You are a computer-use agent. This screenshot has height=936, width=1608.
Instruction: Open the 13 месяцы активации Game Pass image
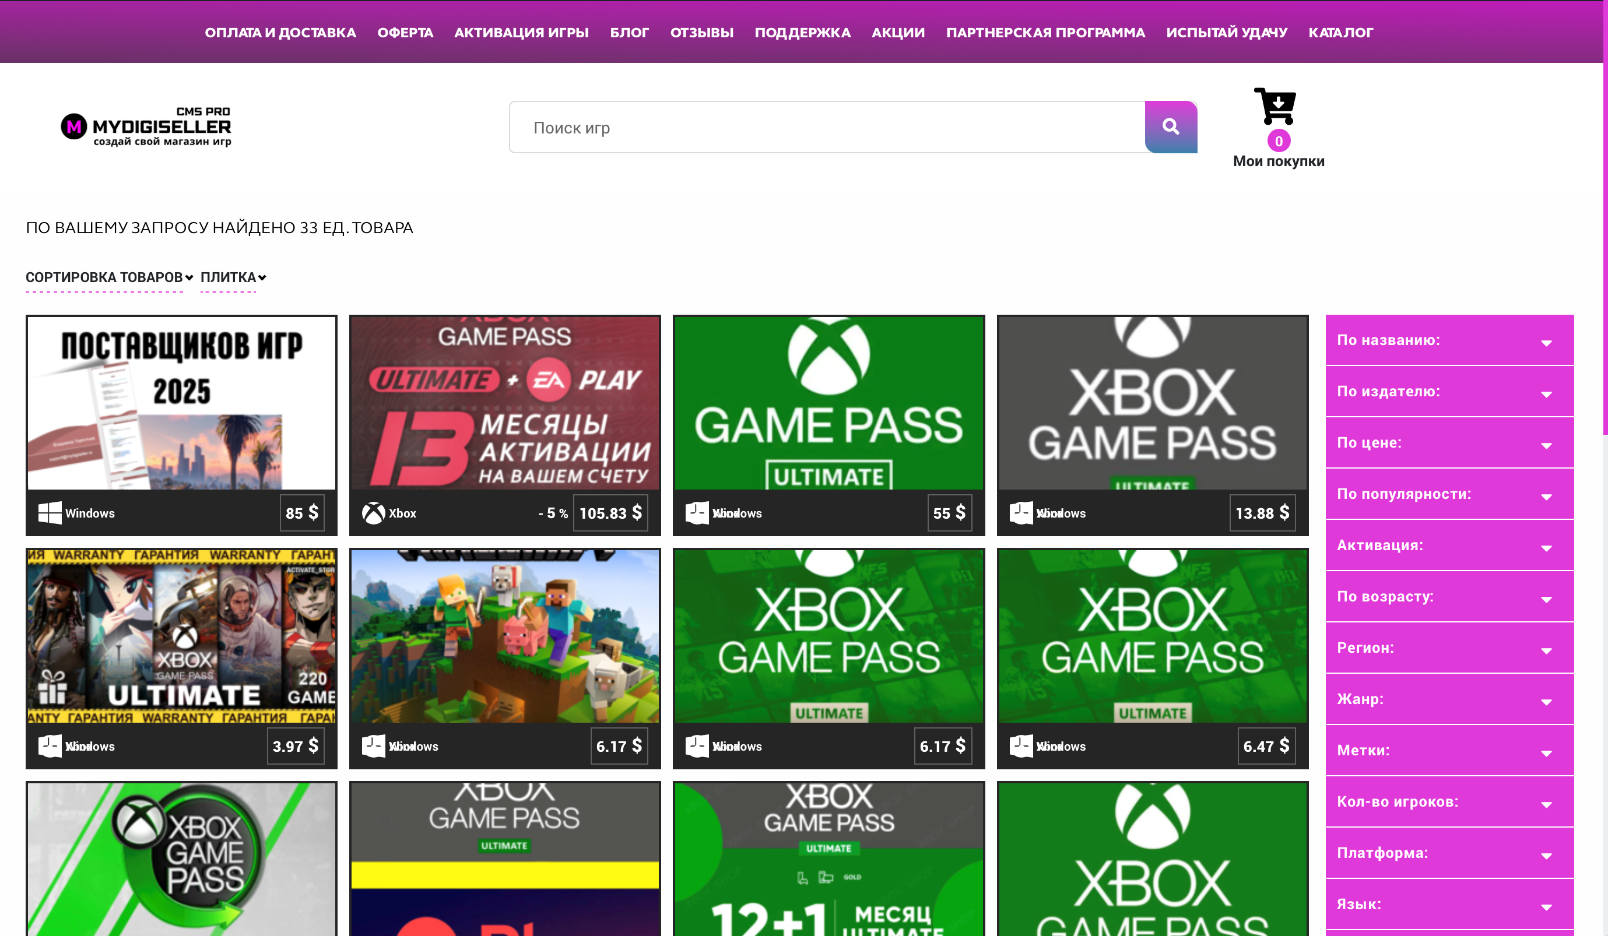coord(505,403)
